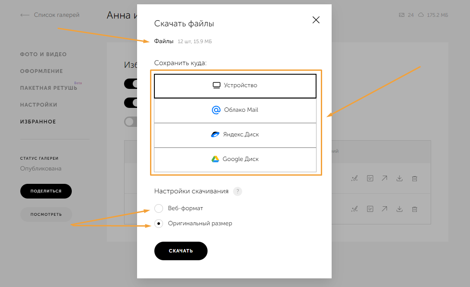Click Lightroom icon in second row
Image resolution: width=470 pixels, height=287 pixels.
(370, 209)
